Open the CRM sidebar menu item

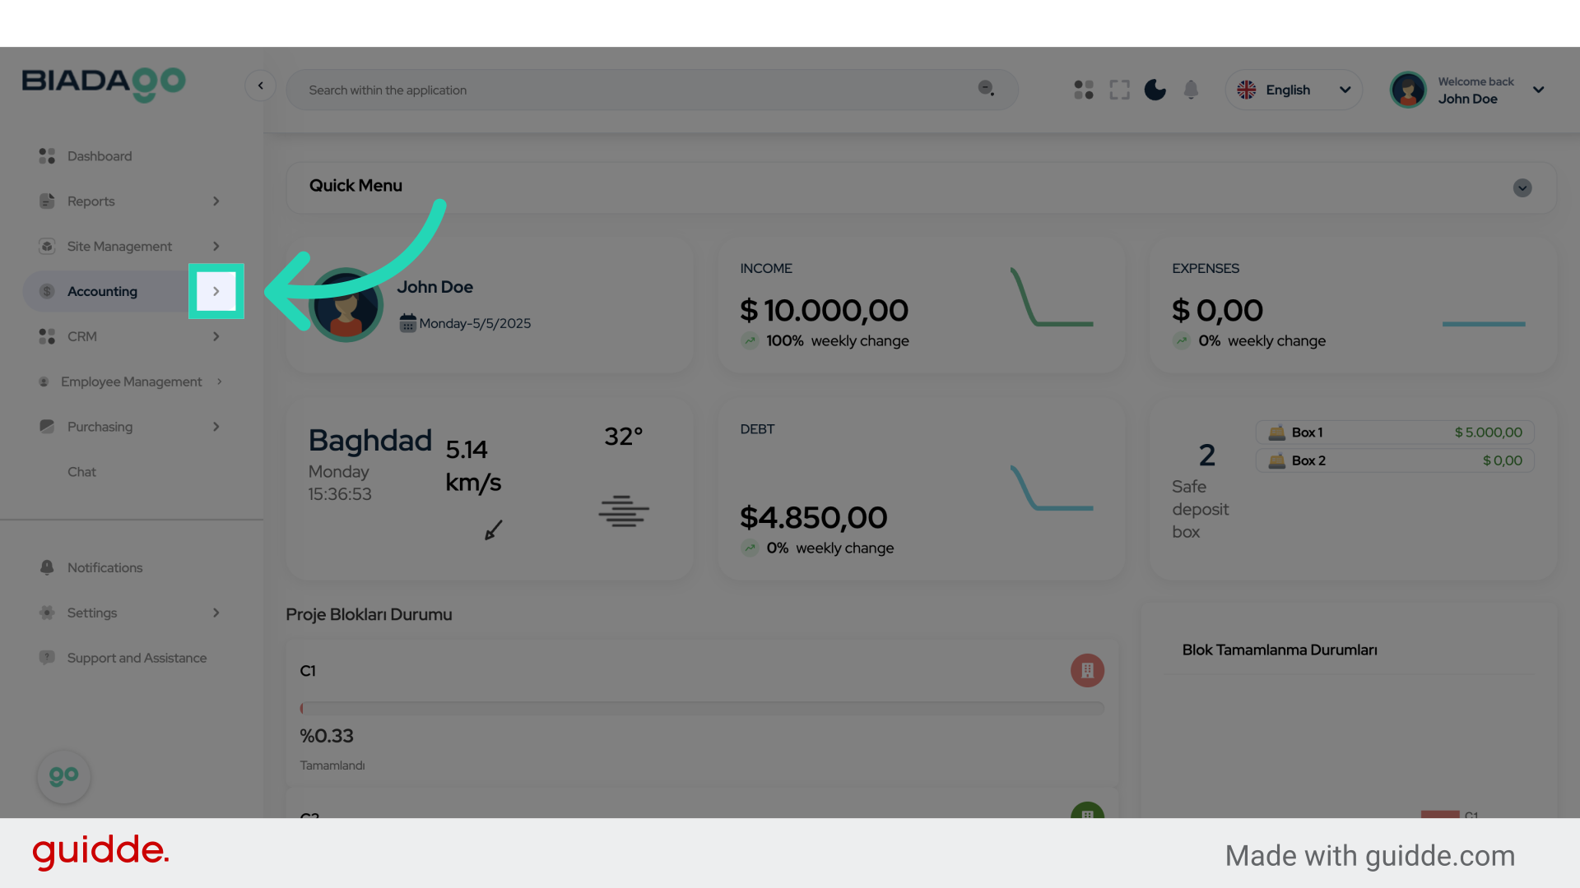pos(82,336)
